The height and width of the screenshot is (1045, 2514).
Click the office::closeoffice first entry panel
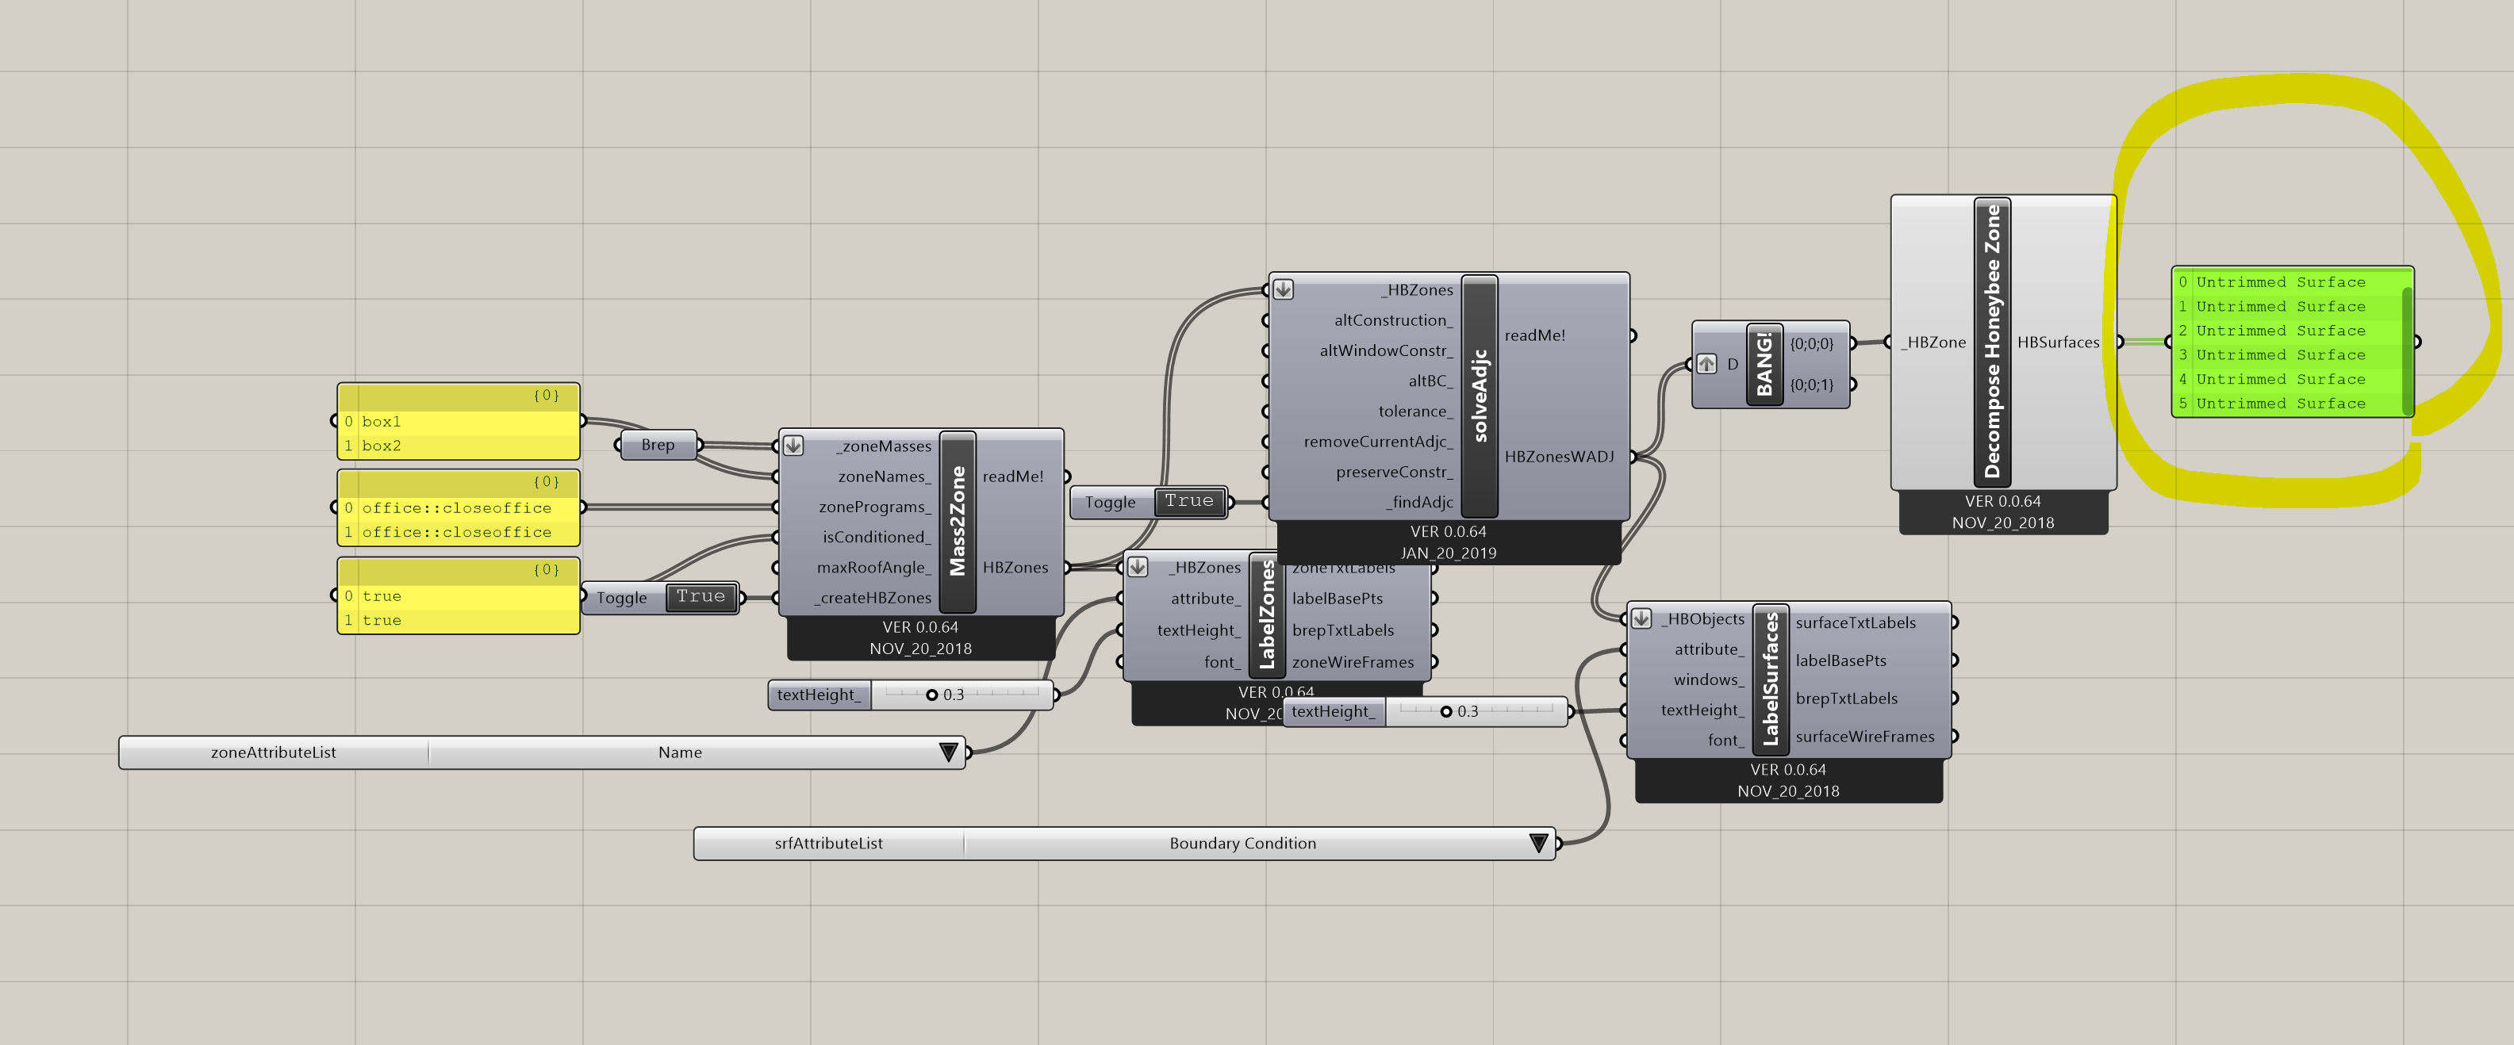point(459,508)
